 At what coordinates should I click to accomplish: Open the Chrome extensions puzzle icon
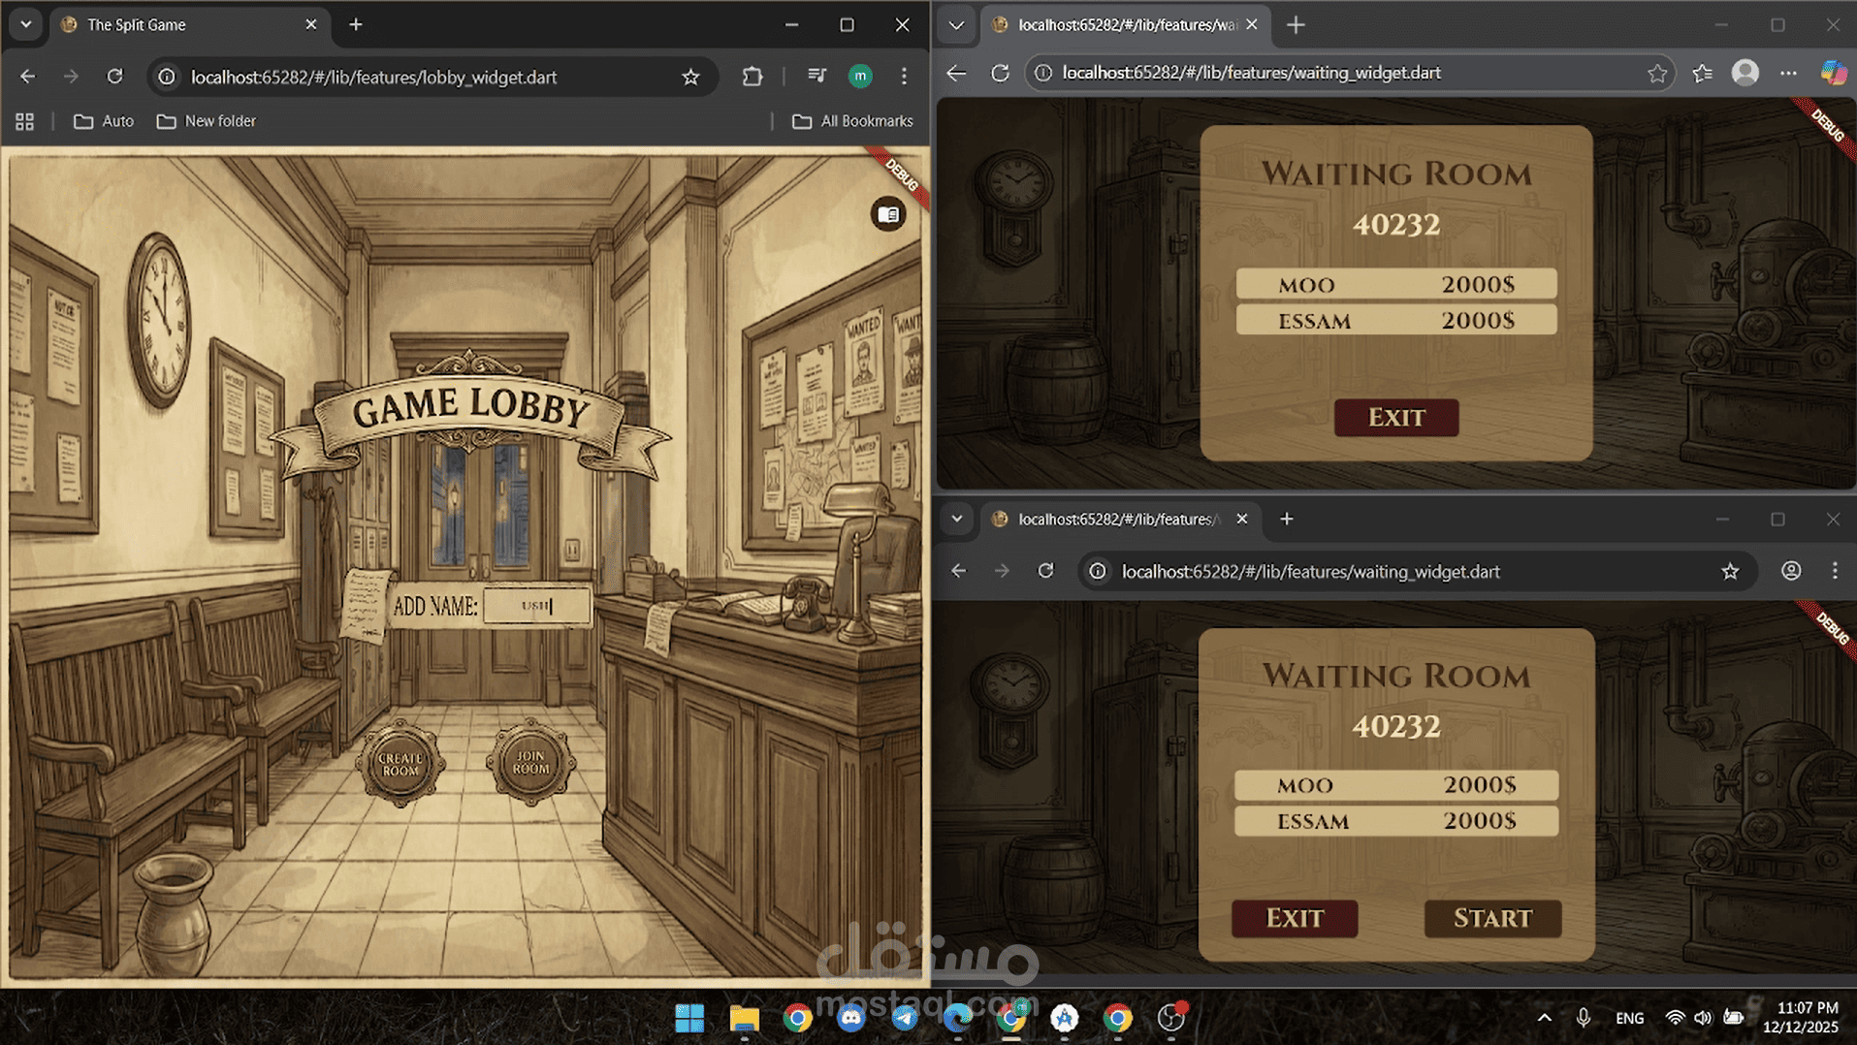coord(752,77)
